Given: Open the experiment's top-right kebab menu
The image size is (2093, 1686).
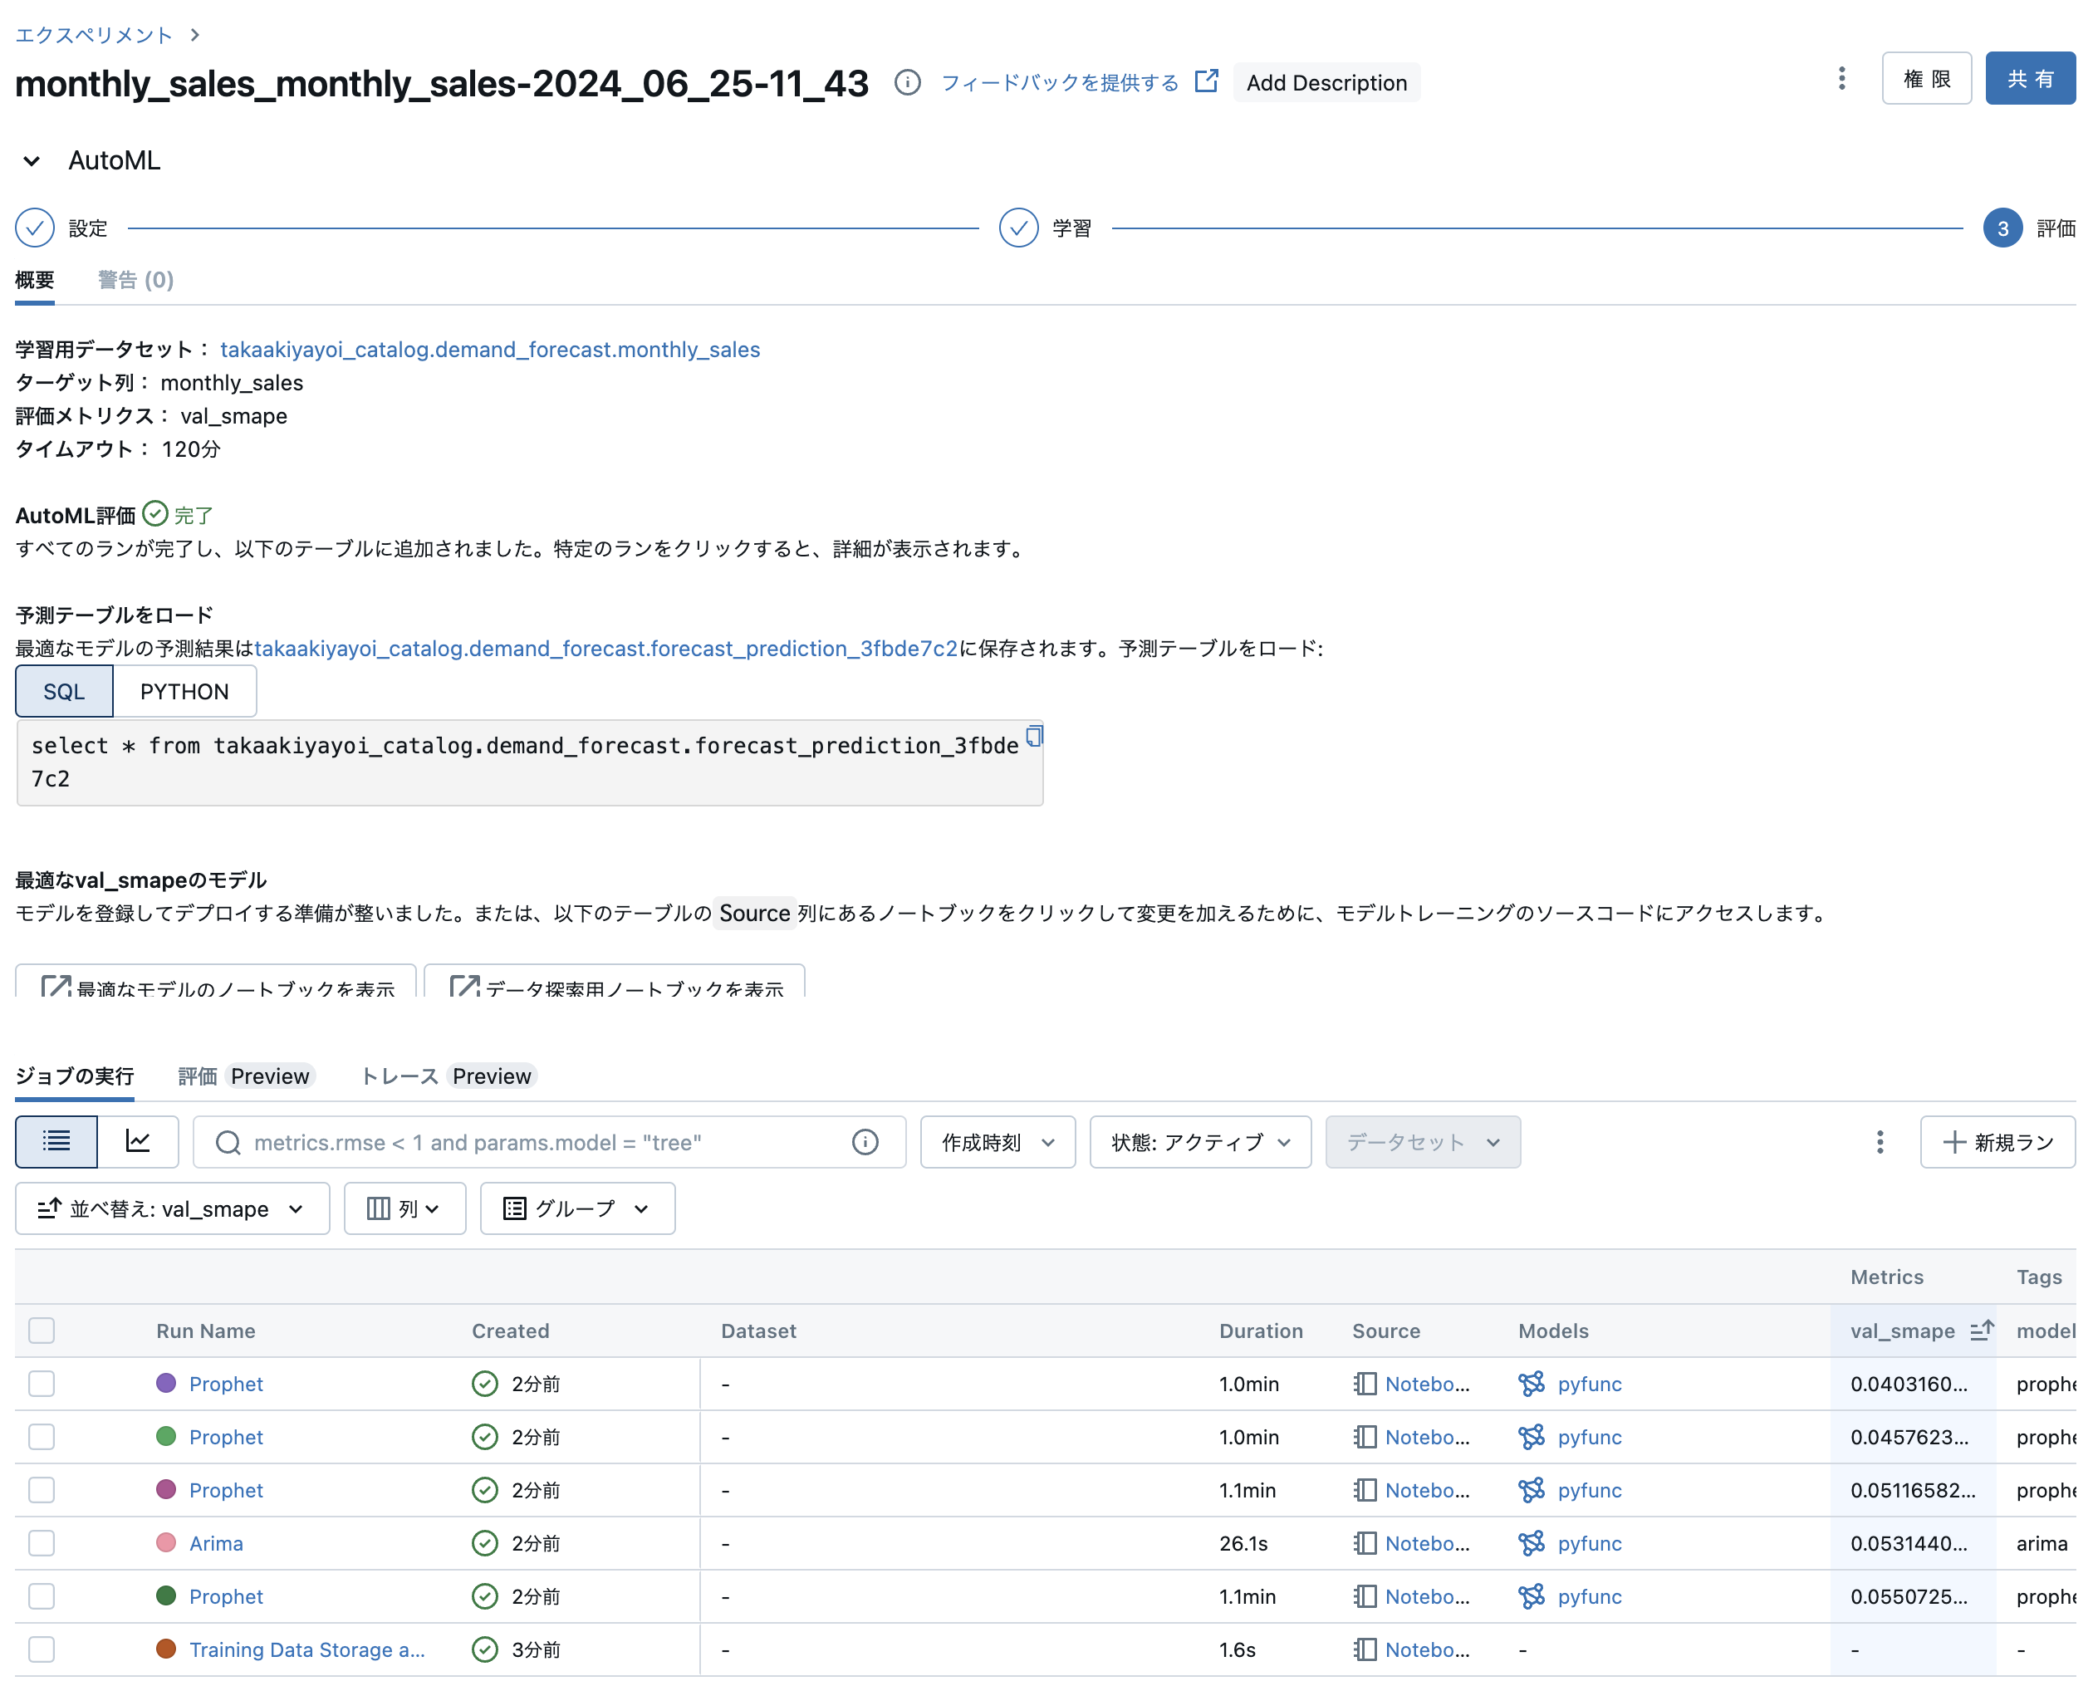Looking at the screenshot, I should point(1841,79).
